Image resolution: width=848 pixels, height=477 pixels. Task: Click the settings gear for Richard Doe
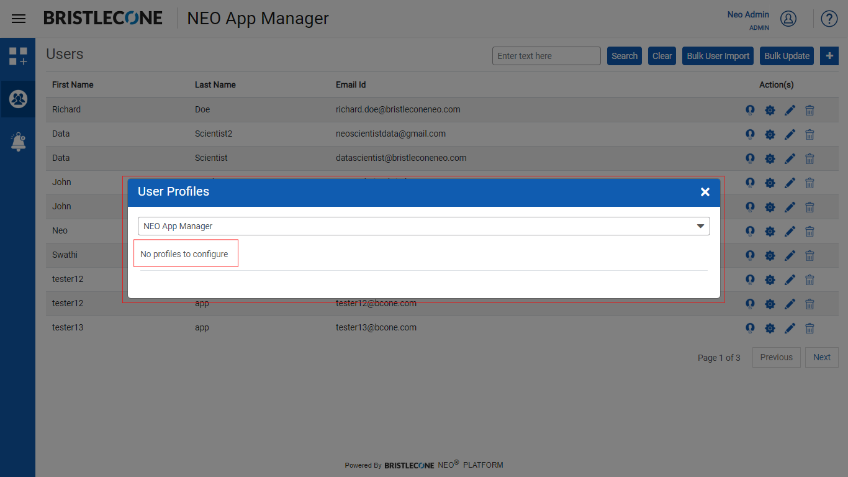(770, 110)
